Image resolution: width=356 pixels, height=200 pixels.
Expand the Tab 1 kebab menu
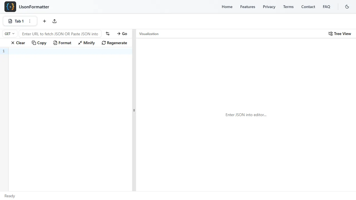tap(29, 21)
